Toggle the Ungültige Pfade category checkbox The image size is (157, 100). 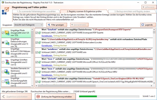3,33
